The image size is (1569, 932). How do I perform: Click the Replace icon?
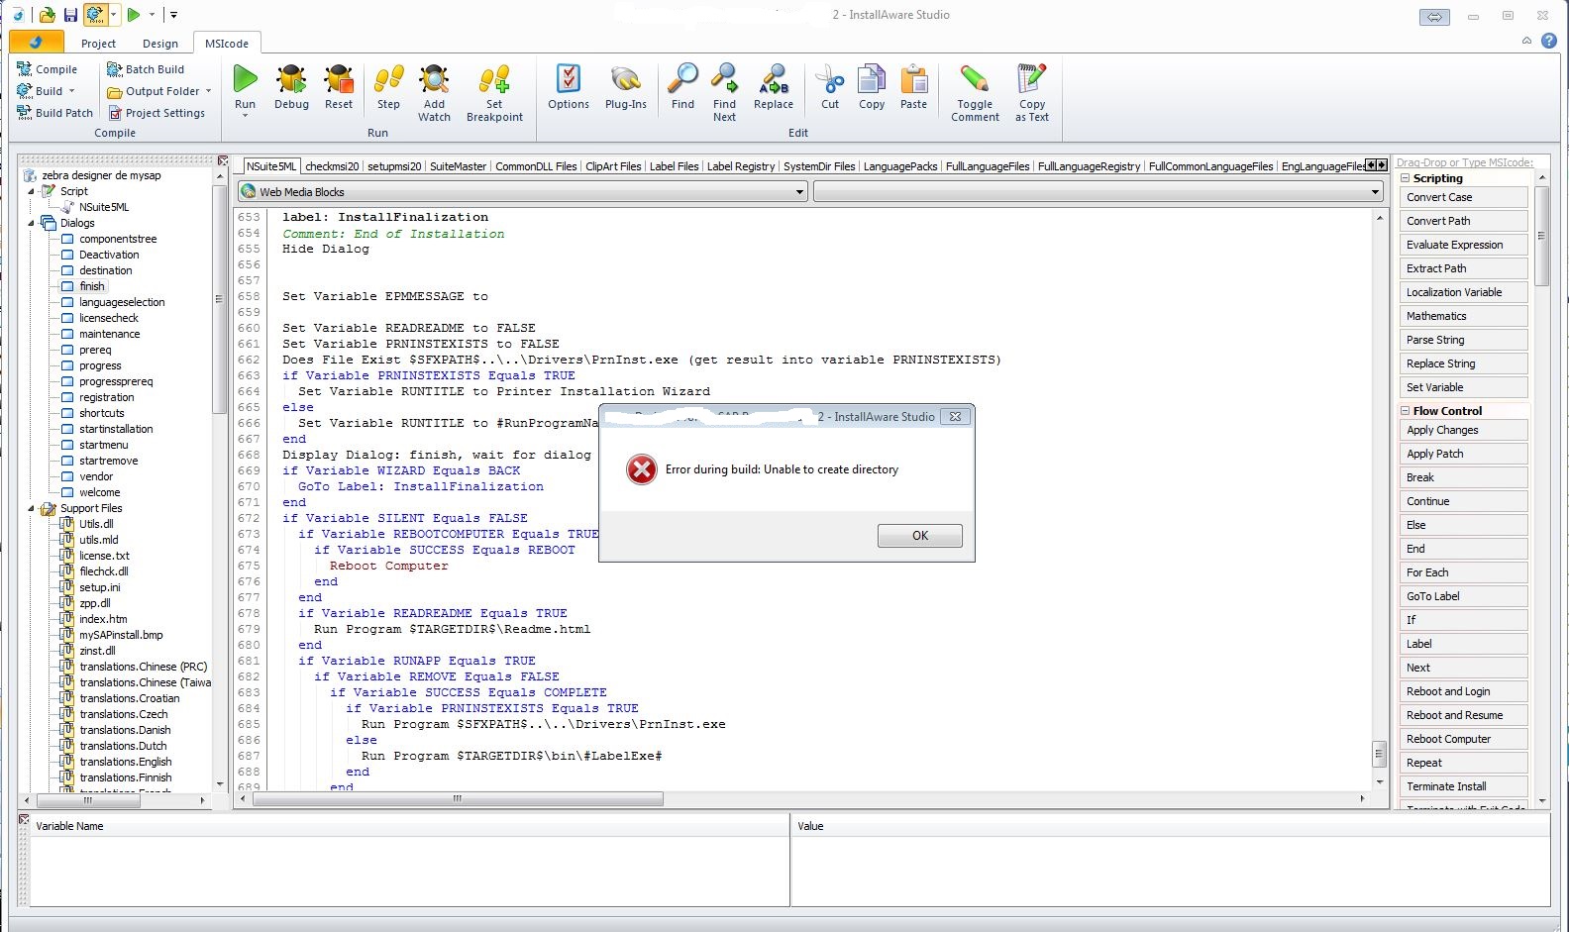pos(774,78)
